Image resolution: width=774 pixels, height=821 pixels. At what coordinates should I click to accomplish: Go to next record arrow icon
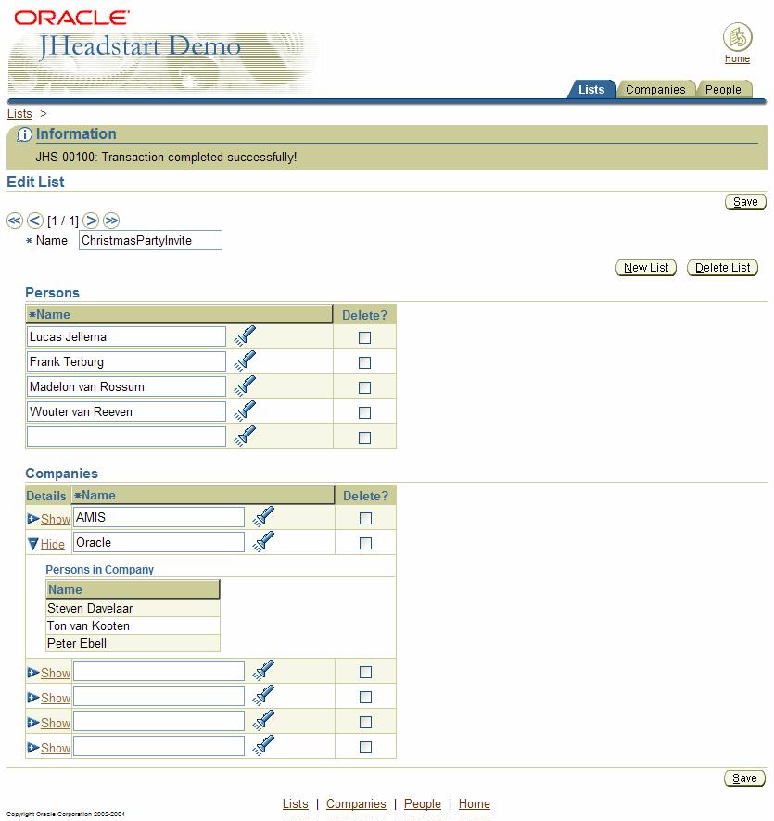(x=91, y=221)
